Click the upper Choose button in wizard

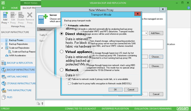click(x=156, y=57)
